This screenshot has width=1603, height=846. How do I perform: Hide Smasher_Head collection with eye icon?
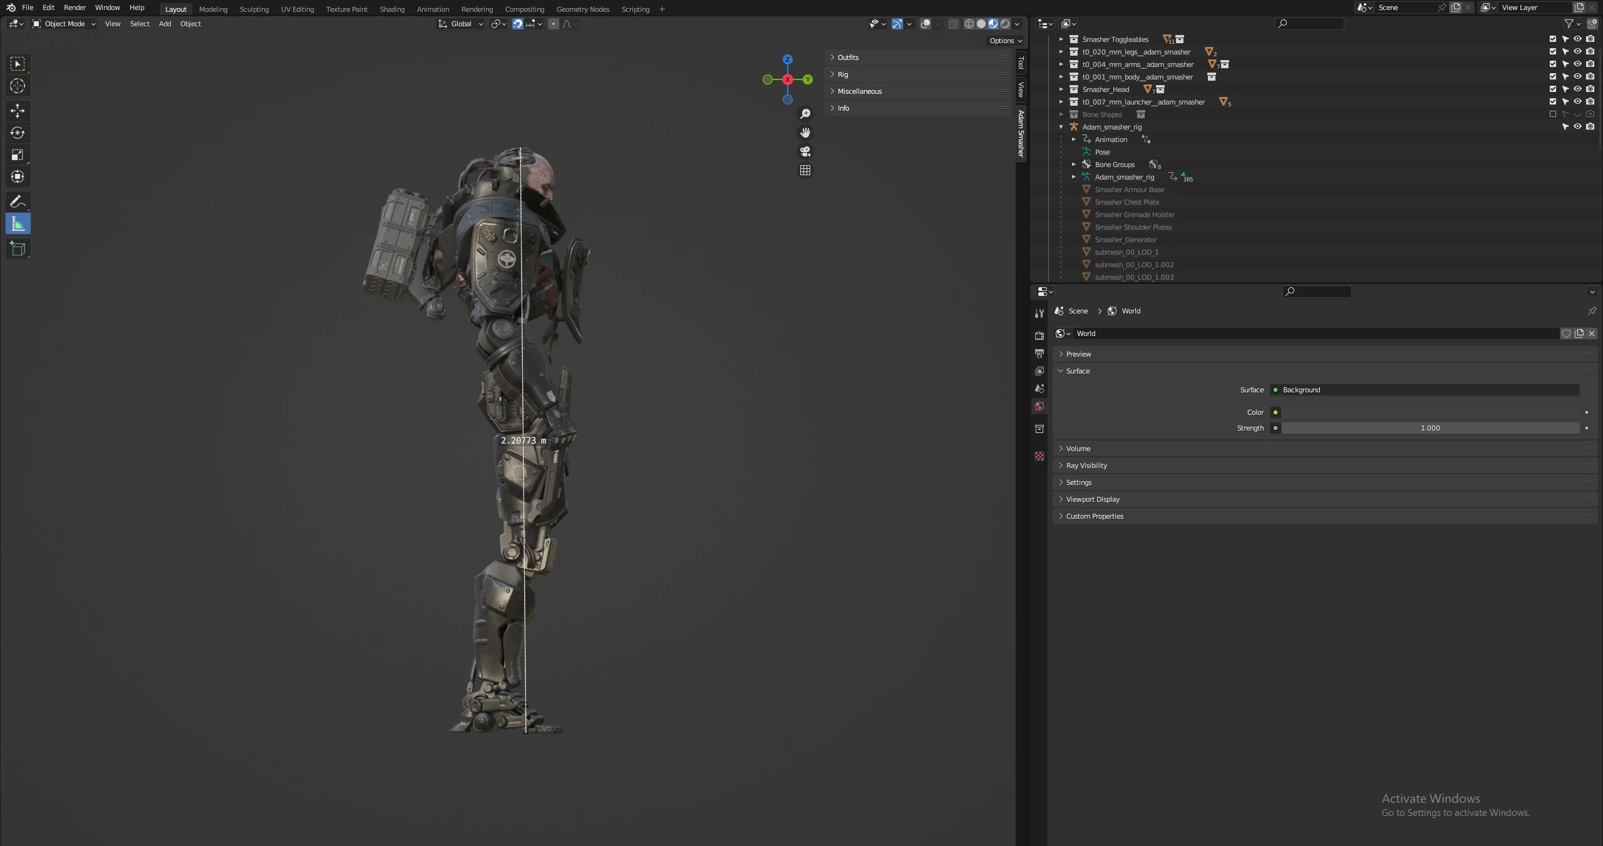(1577, 89)
